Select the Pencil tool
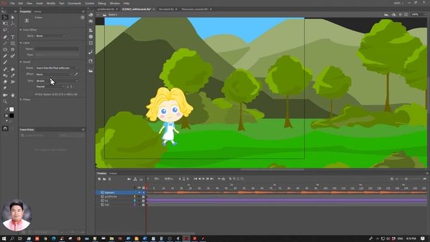 coord(5,56)
